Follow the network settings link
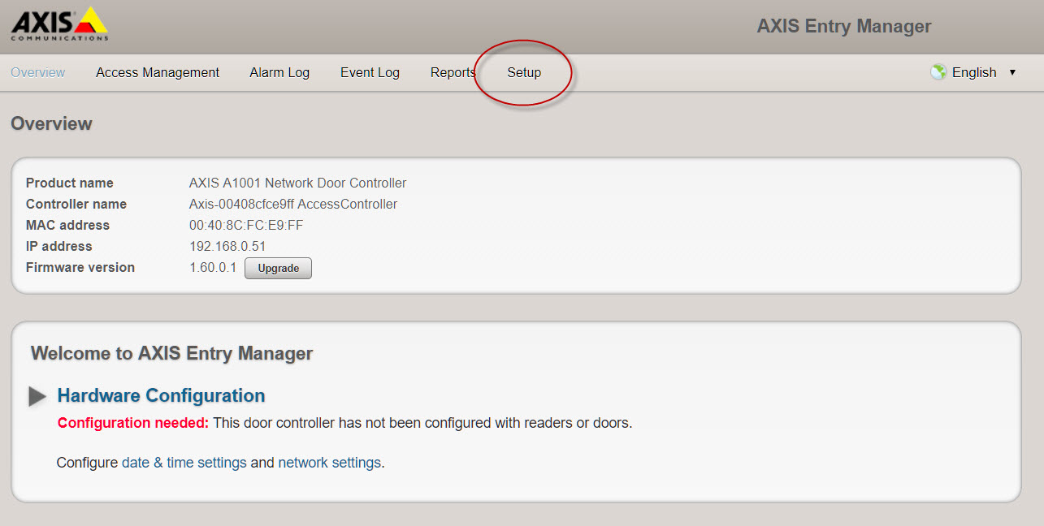The image size is (1044, 526). 329,463
